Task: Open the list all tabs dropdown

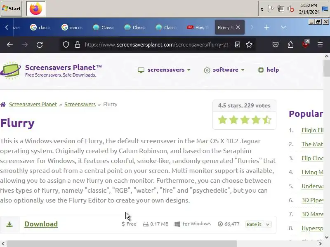Action: (x=283, y=27)
